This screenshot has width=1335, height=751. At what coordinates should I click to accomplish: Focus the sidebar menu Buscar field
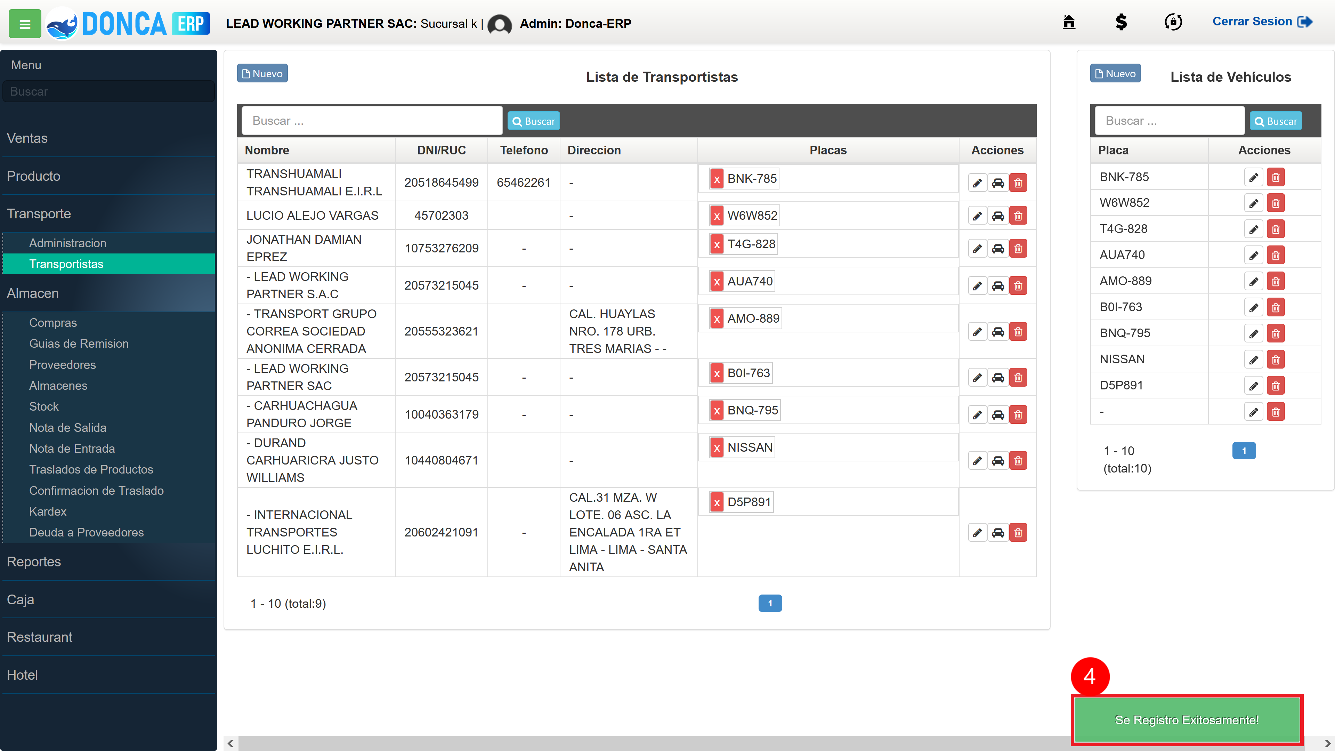point(108,92)
